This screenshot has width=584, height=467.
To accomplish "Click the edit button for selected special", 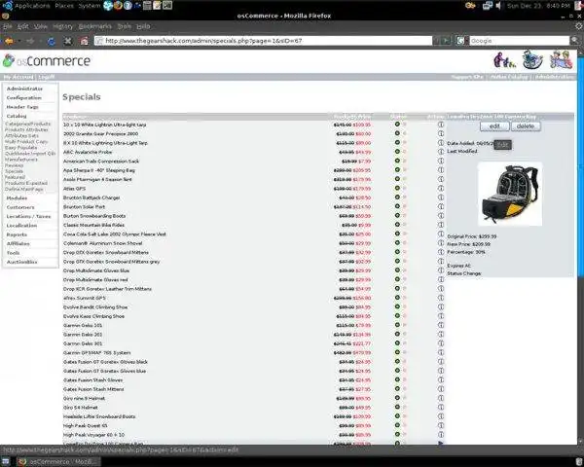I will click(494, 126).
